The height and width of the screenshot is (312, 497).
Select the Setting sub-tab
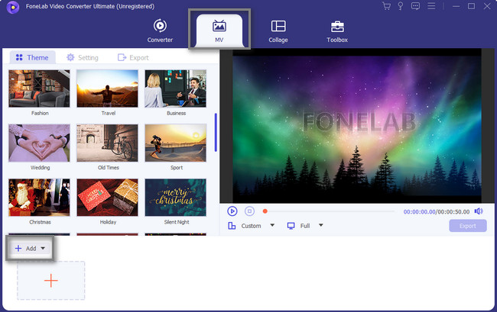(83, 57)
